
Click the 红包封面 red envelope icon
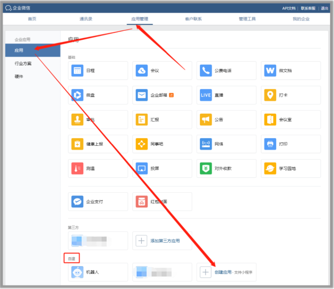point(142,202)
